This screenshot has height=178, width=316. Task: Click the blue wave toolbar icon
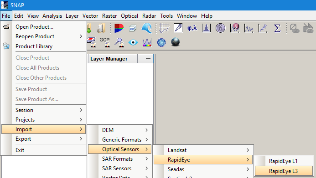coord(147,28)
